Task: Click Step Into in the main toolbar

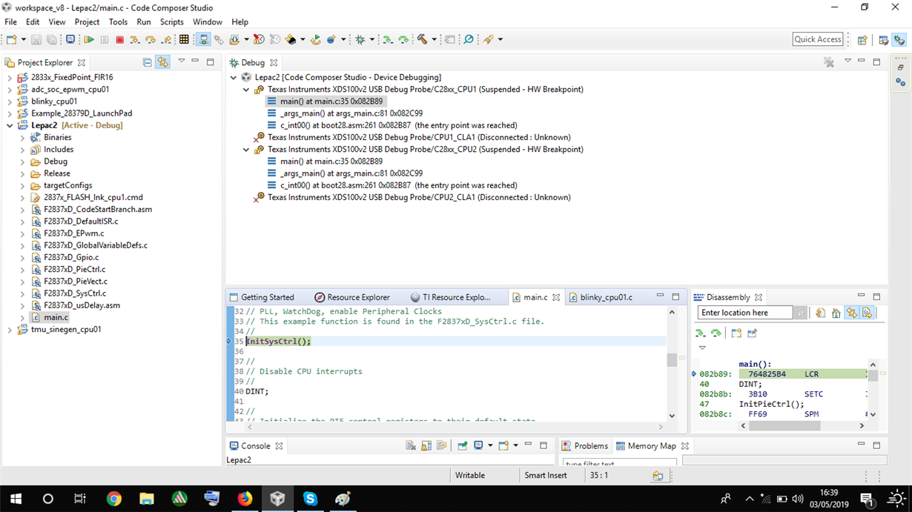Action: coord(135,39)
